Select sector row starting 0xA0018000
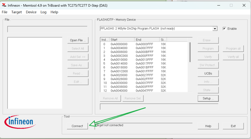251x139 pixels. [x=144, y=67]
